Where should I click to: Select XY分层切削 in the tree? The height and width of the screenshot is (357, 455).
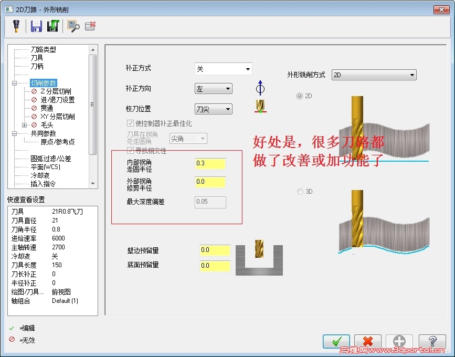click(x=57, y=117)
